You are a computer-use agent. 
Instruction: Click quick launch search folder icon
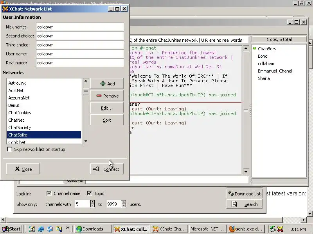coord(59,229)
